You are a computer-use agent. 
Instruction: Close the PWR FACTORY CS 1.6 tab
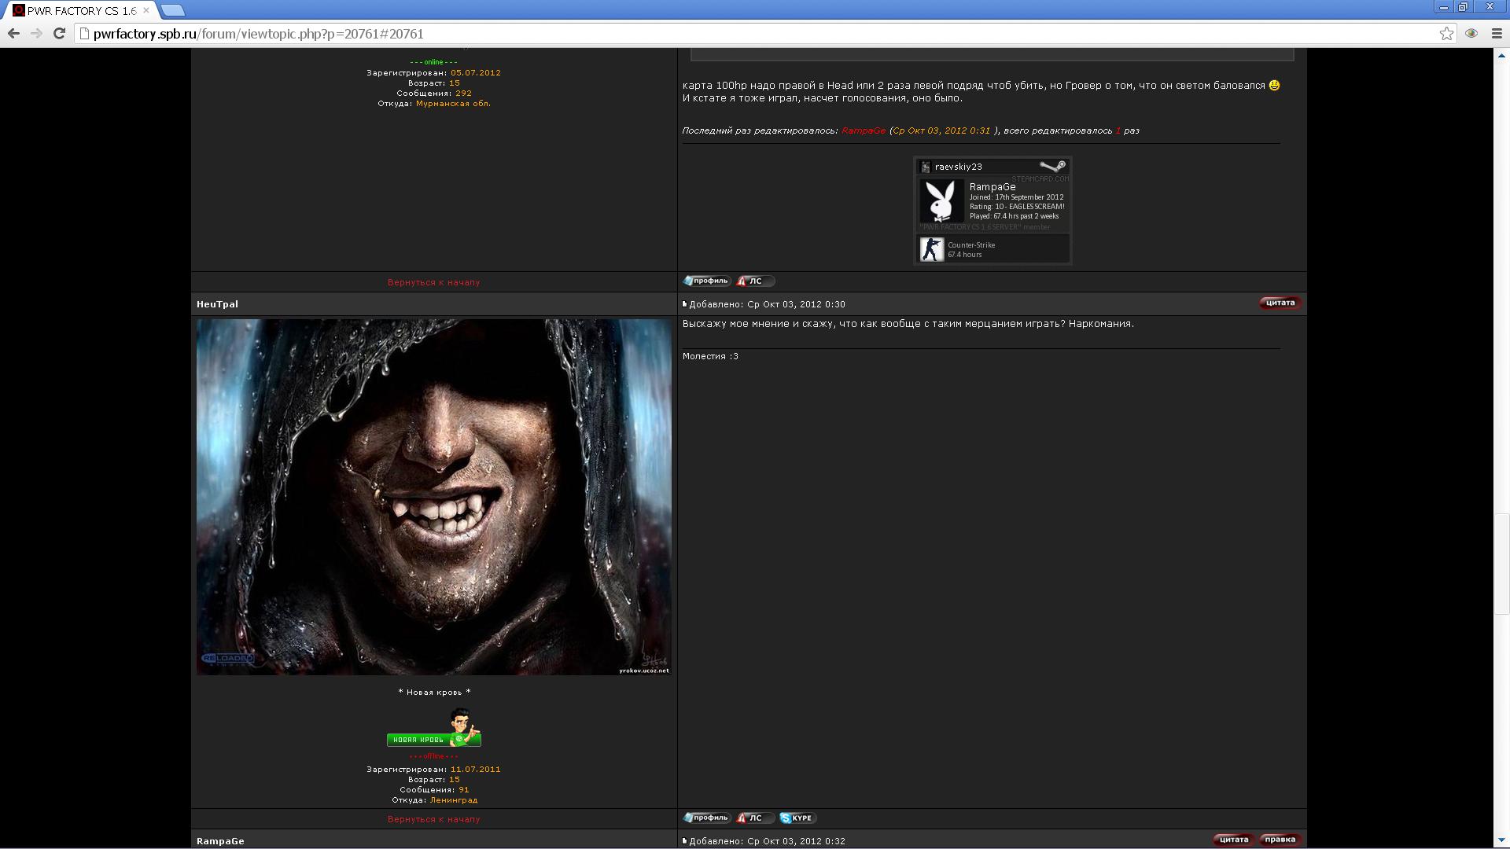tap(145, 10)
